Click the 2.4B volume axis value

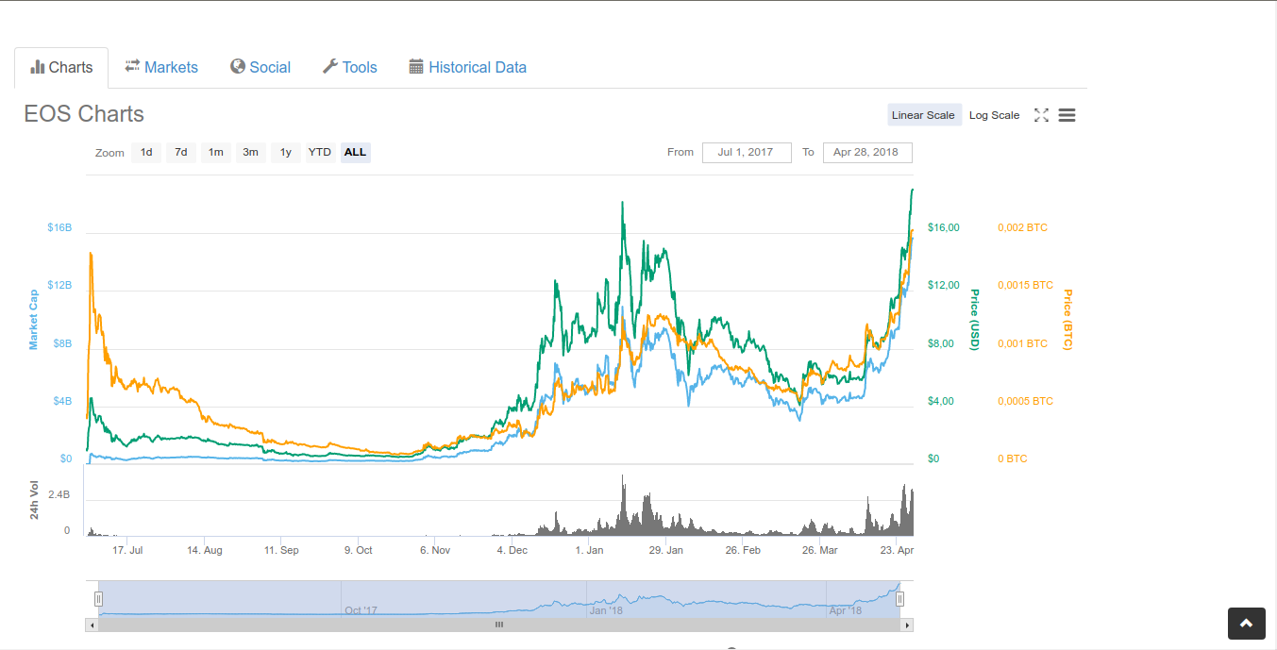(x=59, y=494)
